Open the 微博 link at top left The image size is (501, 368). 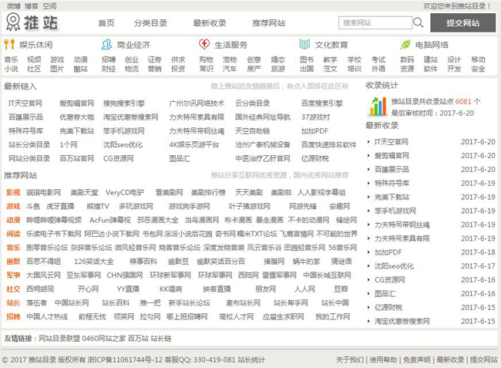point(13,5)
